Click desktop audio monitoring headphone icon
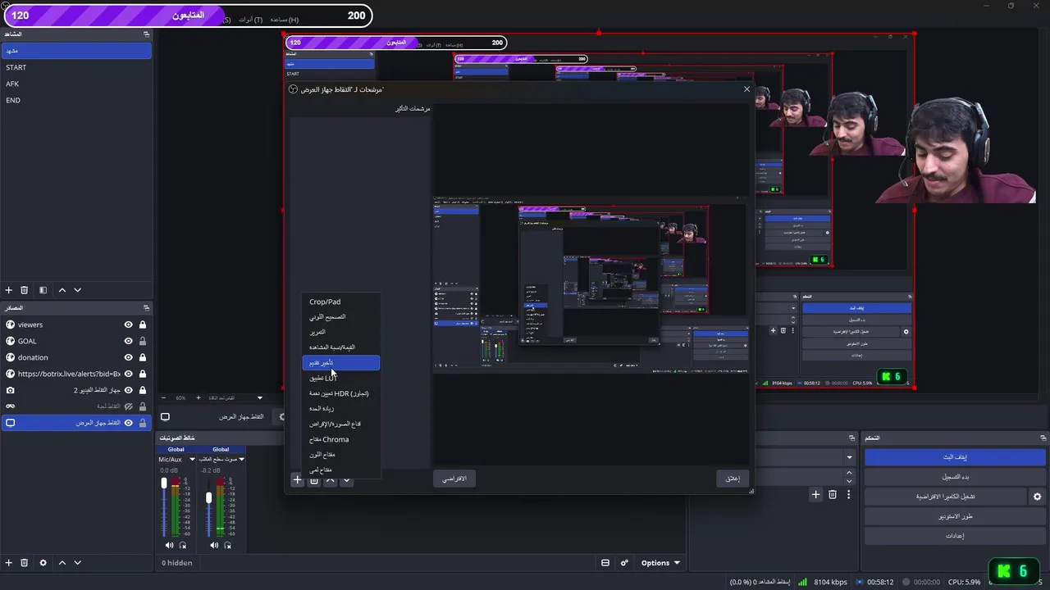Viewport: 1050px width, 590px height. pos(227,545)
